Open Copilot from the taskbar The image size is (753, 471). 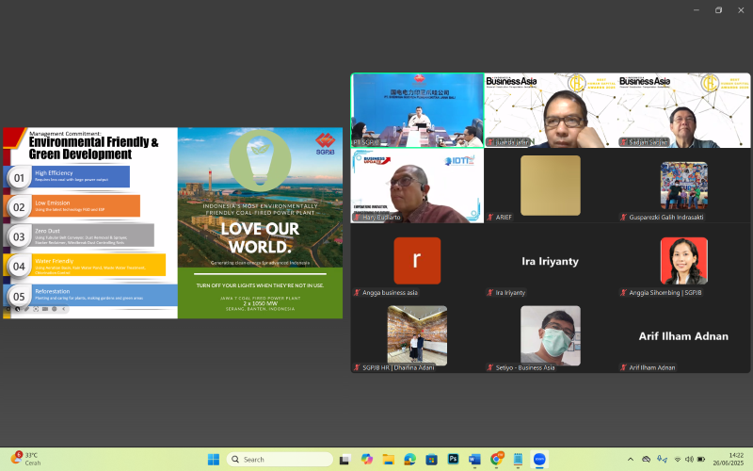coord(367,460)
